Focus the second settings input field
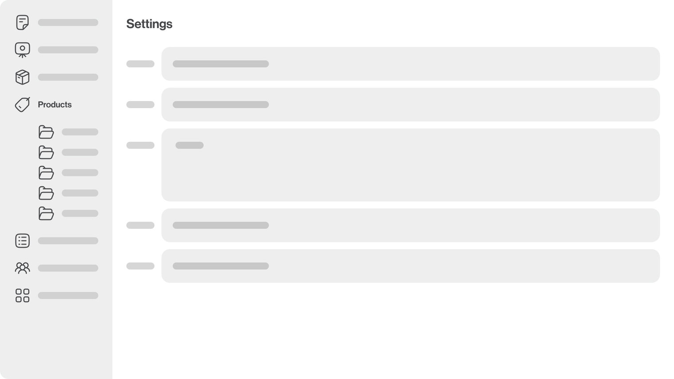Viewport: 674px width, 379px height. pos(410,105)
